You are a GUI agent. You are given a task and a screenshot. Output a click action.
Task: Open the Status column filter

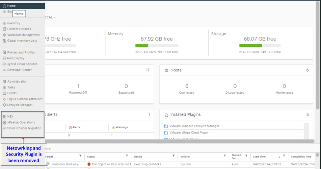pyautogui.click(x=126, y=156)
